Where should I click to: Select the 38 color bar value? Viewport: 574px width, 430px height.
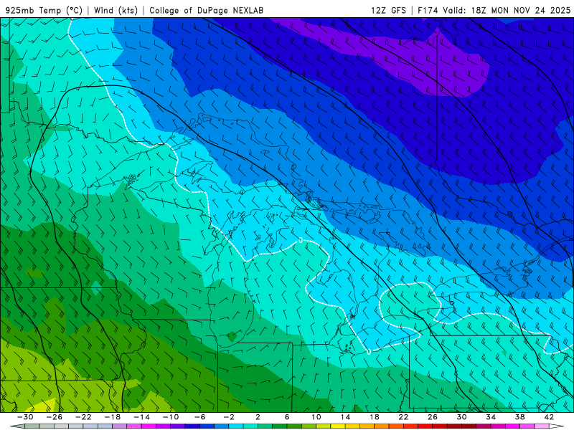(519, 417)
